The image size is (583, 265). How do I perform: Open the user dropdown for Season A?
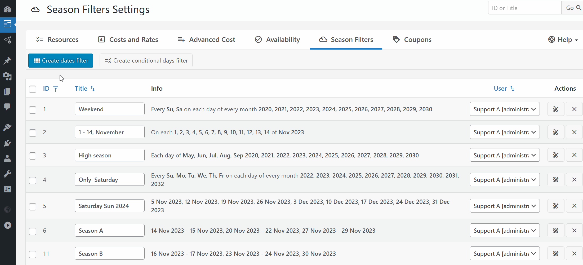pyautogui.click(x=504, y=230)
